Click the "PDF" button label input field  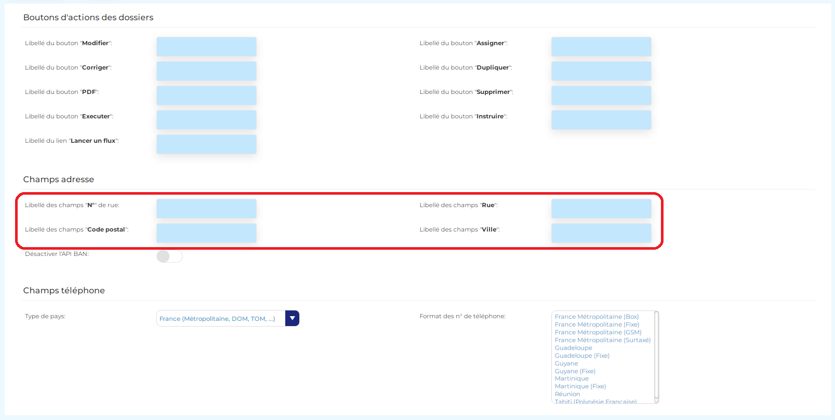pyautogui.click(x=206, y=95)
